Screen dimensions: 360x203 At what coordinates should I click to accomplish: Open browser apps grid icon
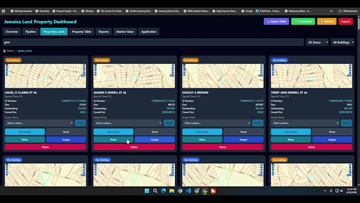point(3,11)
